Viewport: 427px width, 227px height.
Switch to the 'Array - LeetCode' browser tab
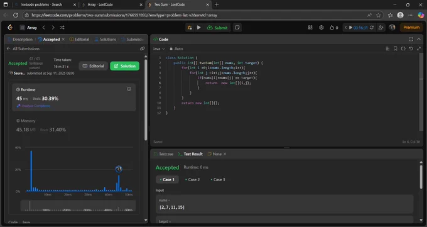coord(112,4)
